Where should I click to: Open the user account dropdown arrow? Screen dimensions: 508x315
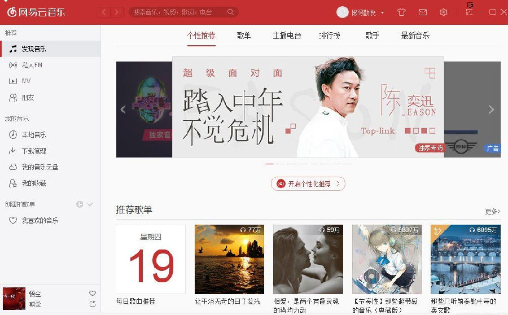[382, 12]
